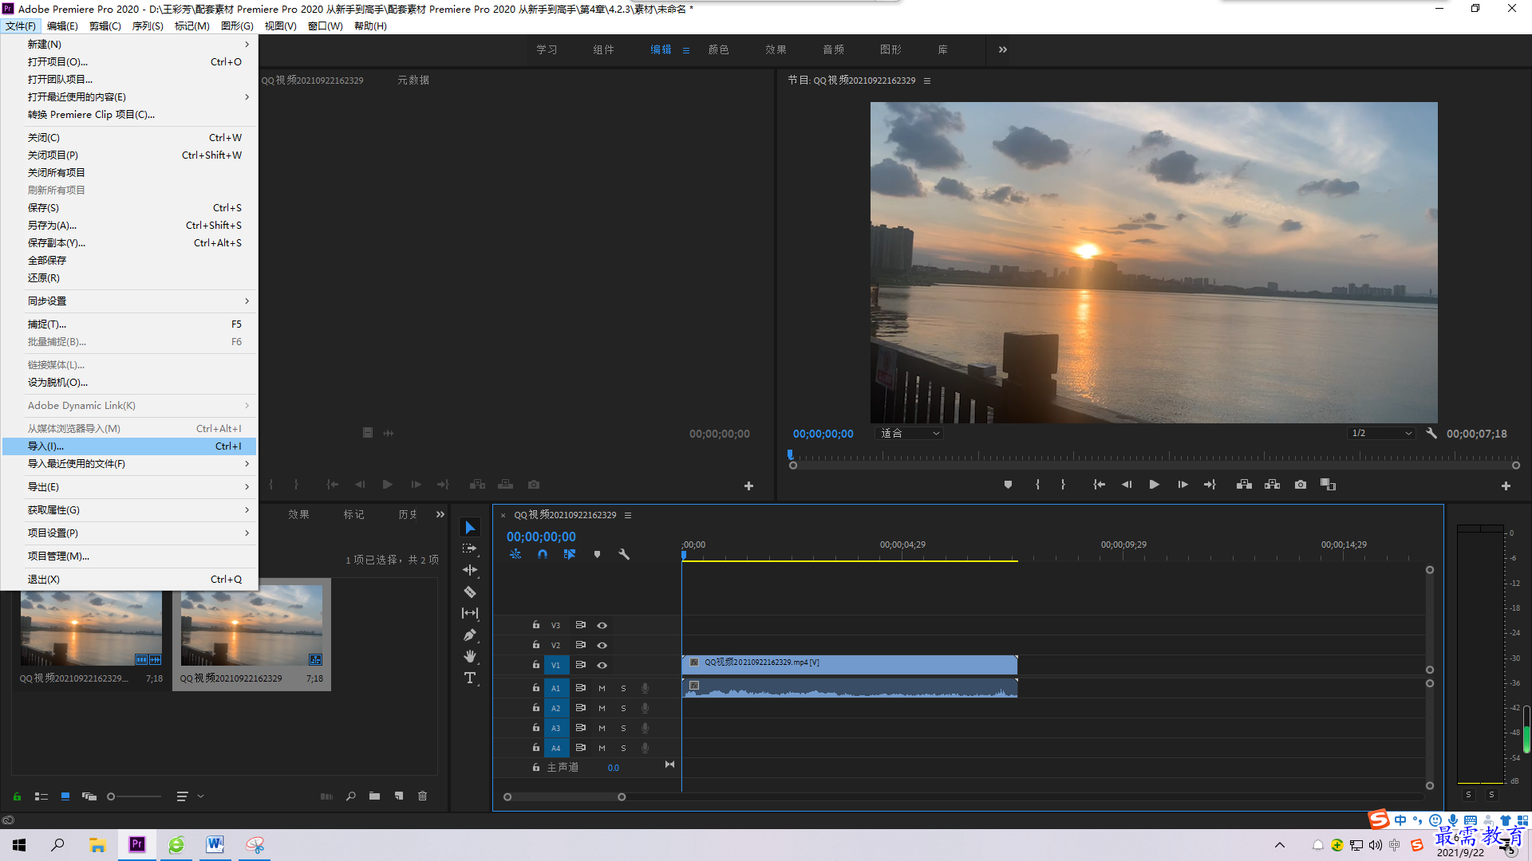Image resolution: width=1532 pixels, height=861 pixels.
Task: Choose 保存(S) from File menu
Action: (x=130, y=207)
